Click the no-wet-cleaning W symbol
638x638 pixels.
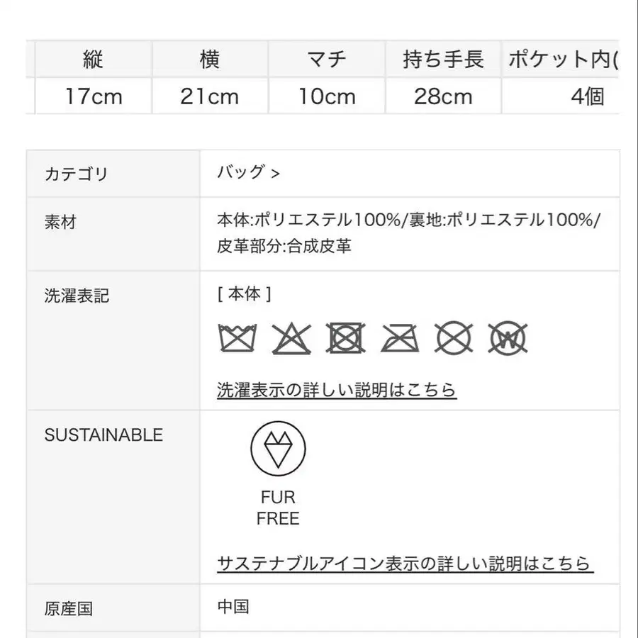(509, 338)
